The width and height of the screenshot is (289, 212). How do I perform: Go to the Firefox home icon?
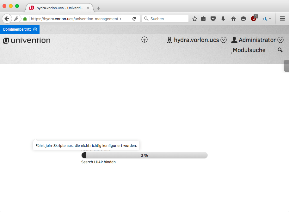point(233,19)
